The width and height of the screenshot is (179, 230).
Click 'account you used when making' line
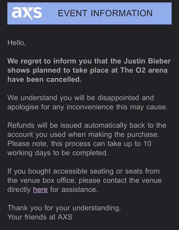(83, 135)
